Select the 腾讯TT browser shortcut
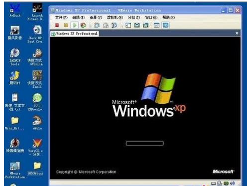This screenshot has height=186, width=247. [15, 77]
